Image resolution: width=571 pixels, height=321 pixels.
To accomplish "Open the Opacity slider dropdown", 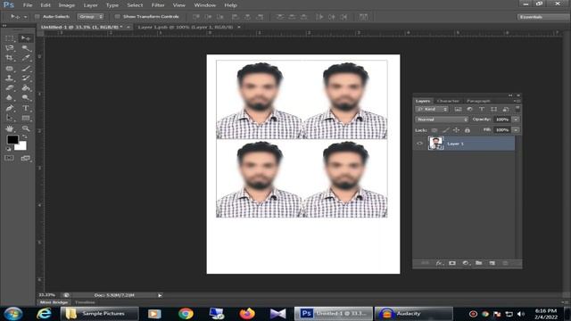I will pos(516,119).
